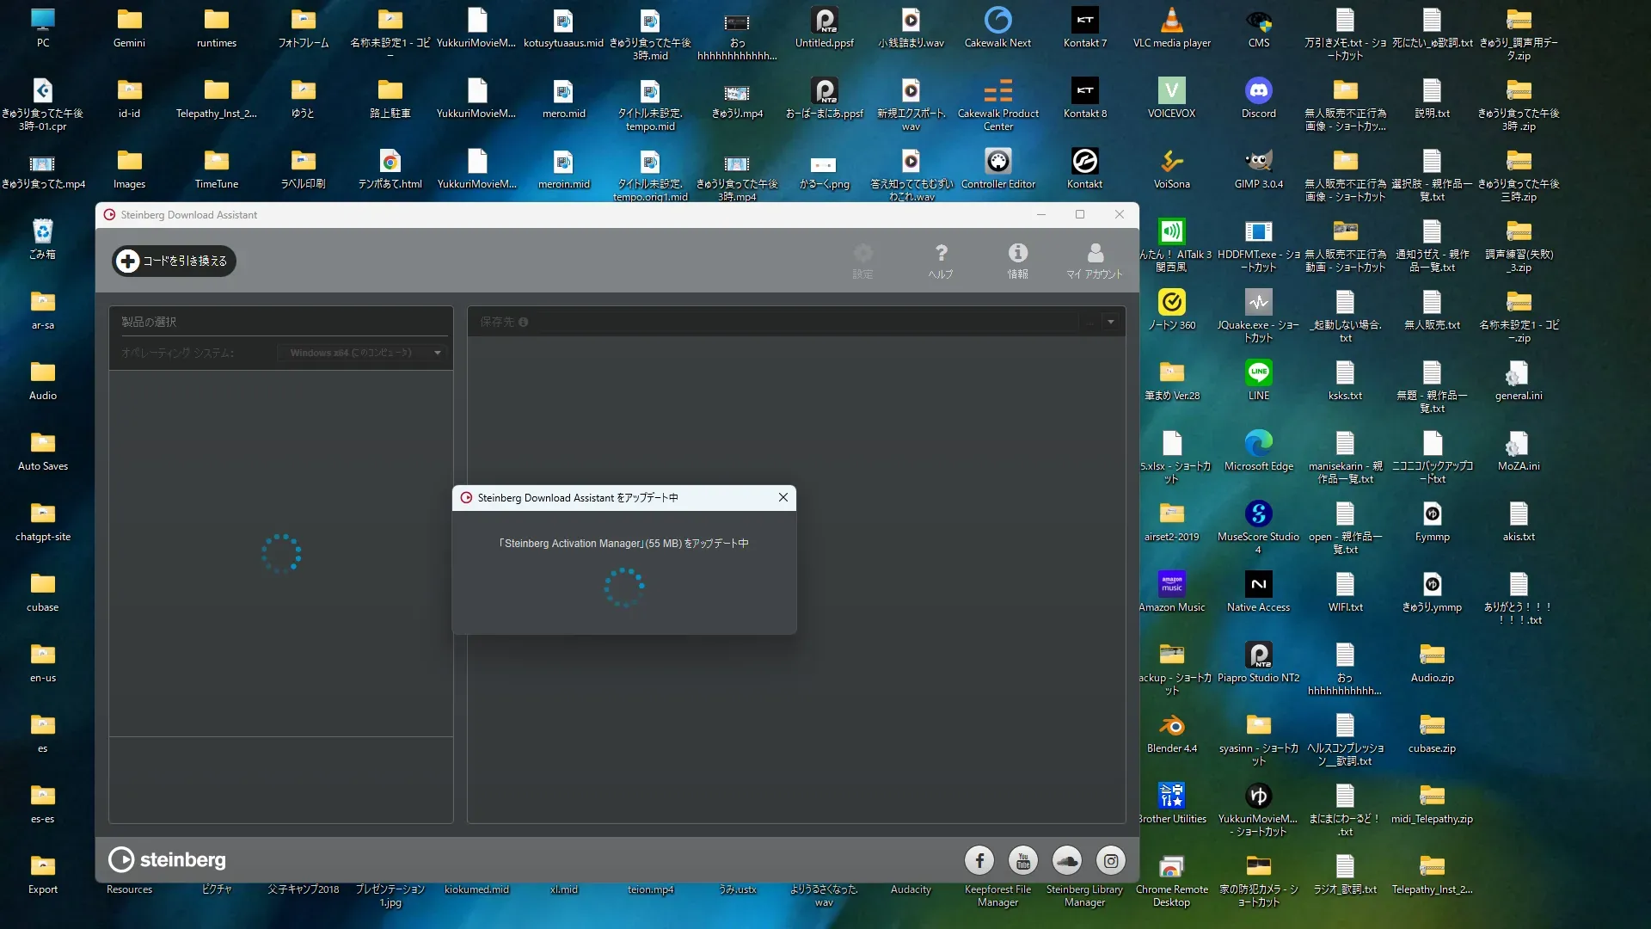Close the Activation Manager update dialog

click(x=783, y=497)
